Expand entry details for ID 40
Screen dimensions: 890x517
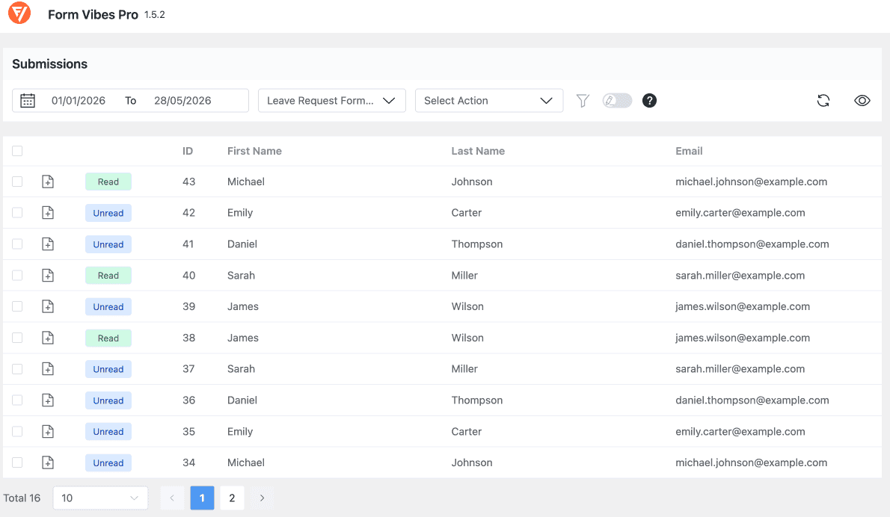pos(48,276)
